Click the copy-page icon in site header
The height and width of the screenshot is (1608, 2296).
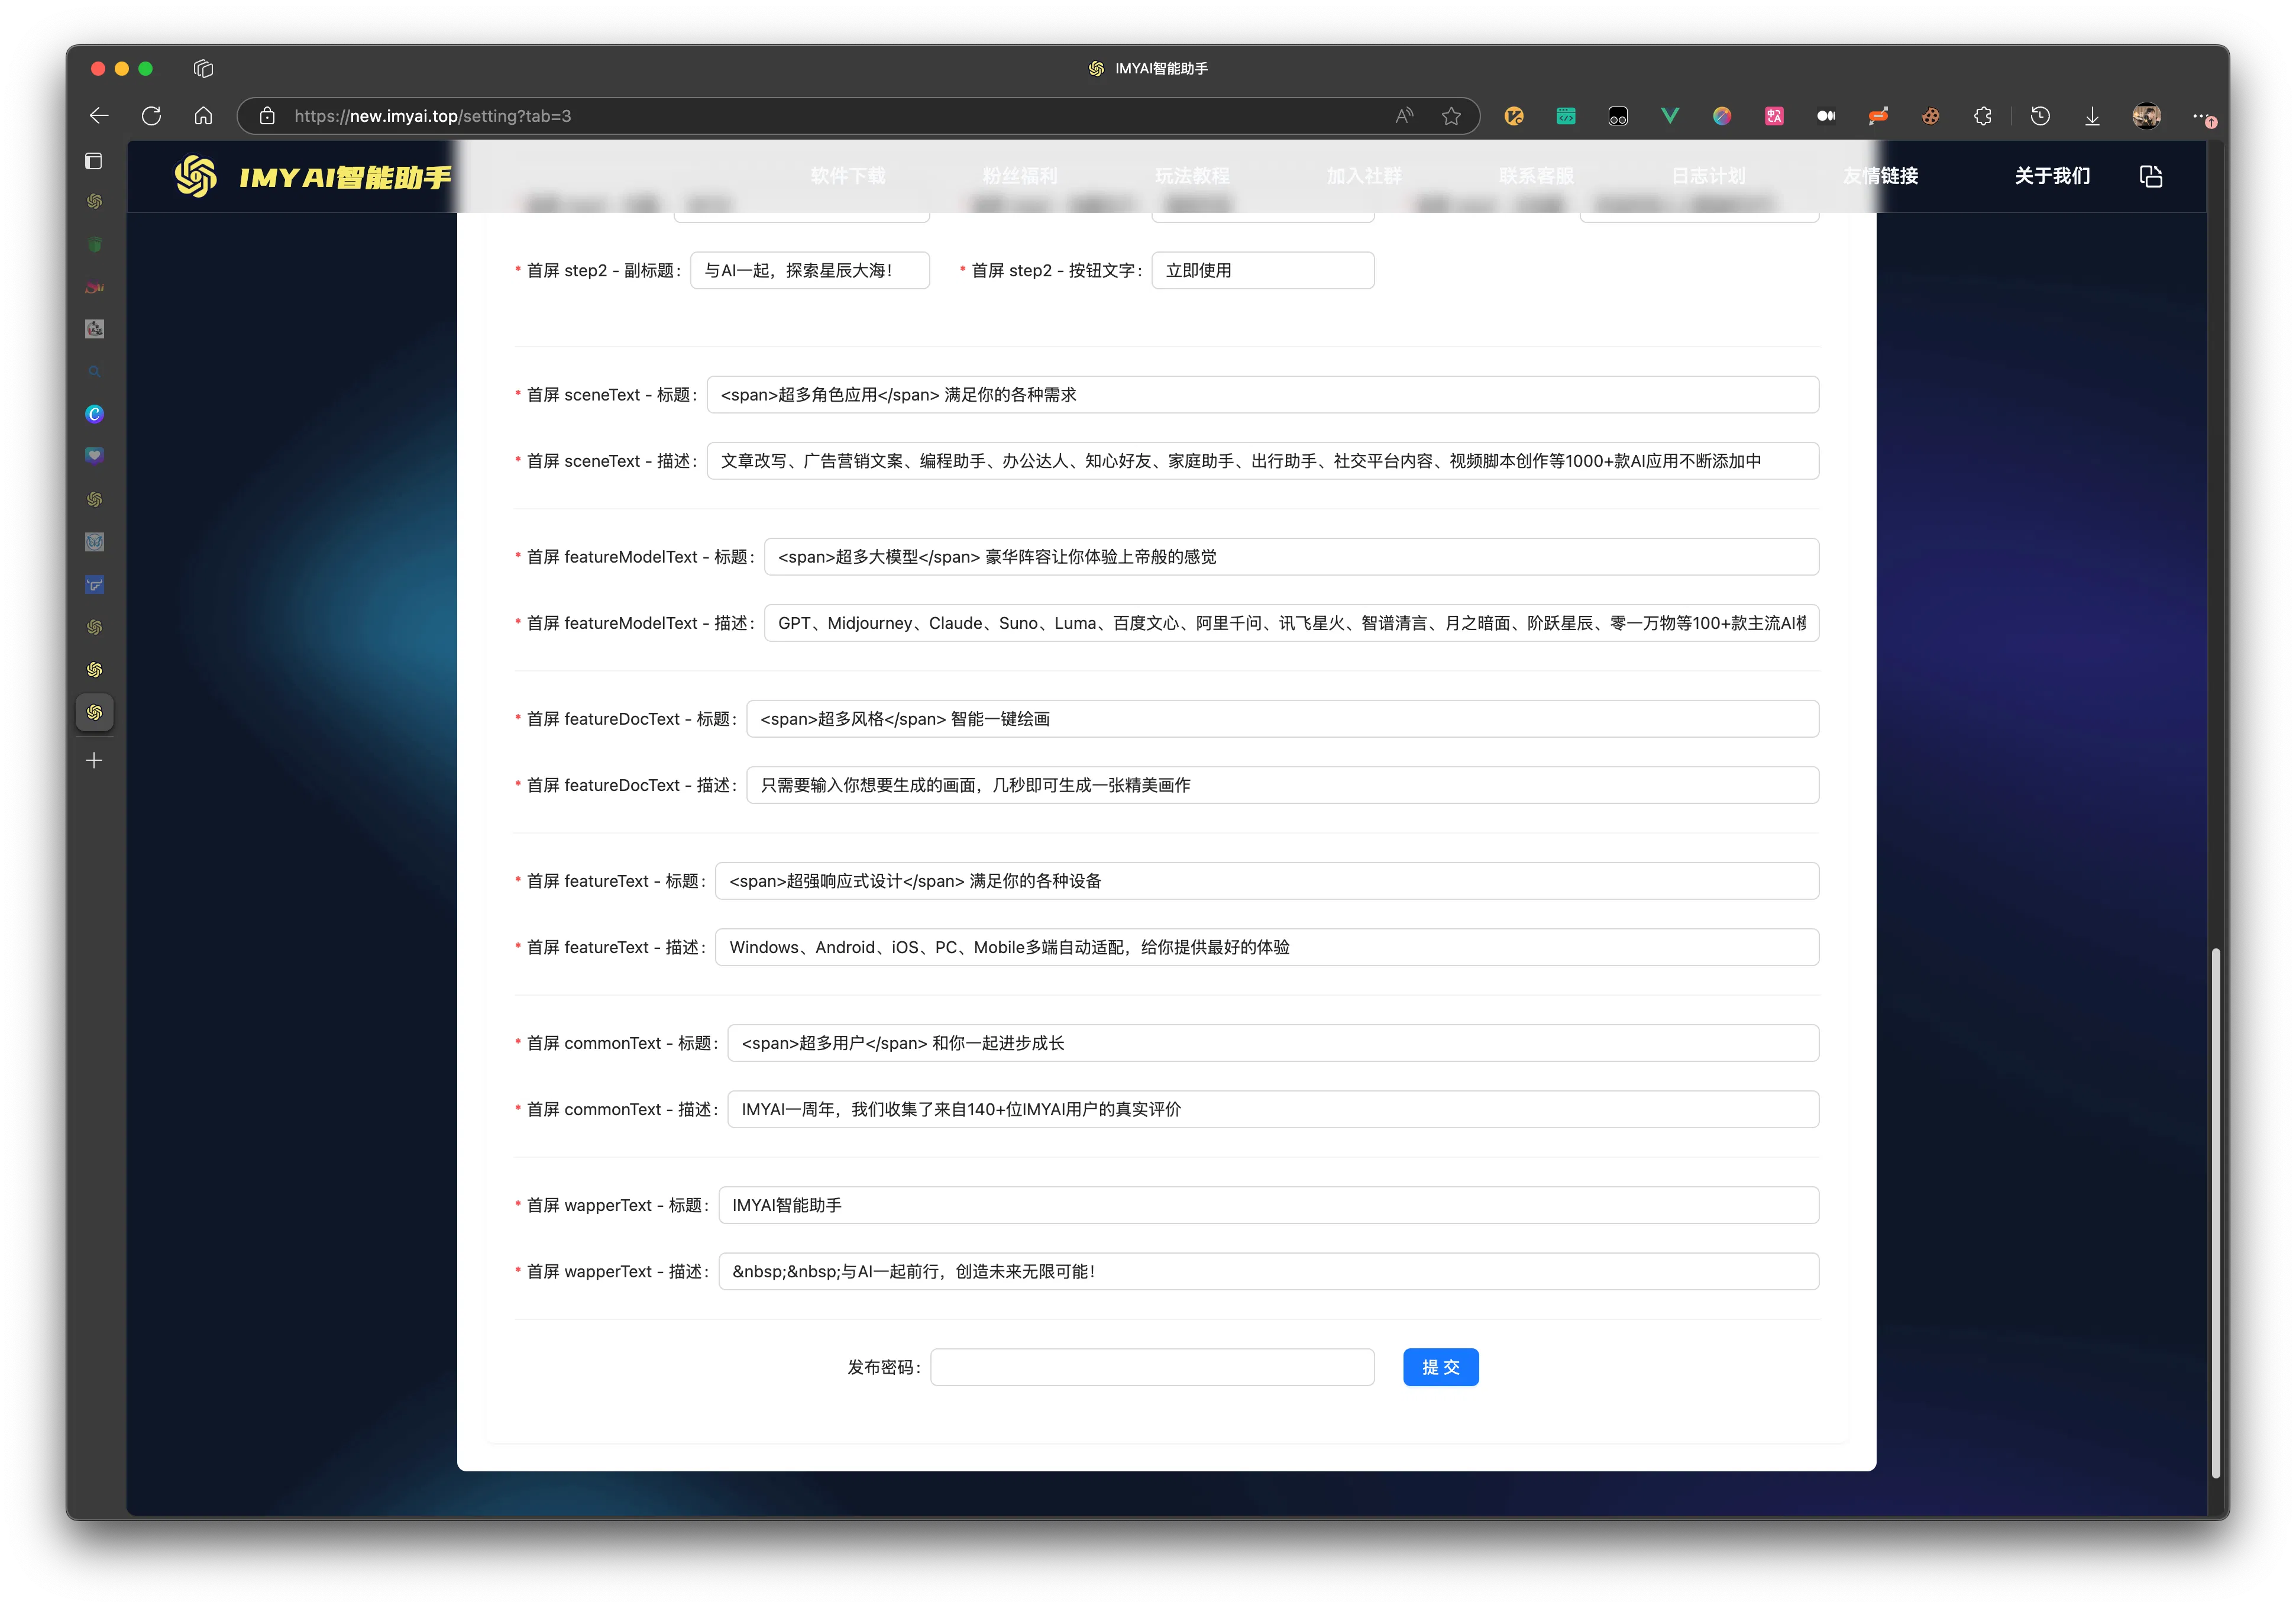coord(2150,176)
